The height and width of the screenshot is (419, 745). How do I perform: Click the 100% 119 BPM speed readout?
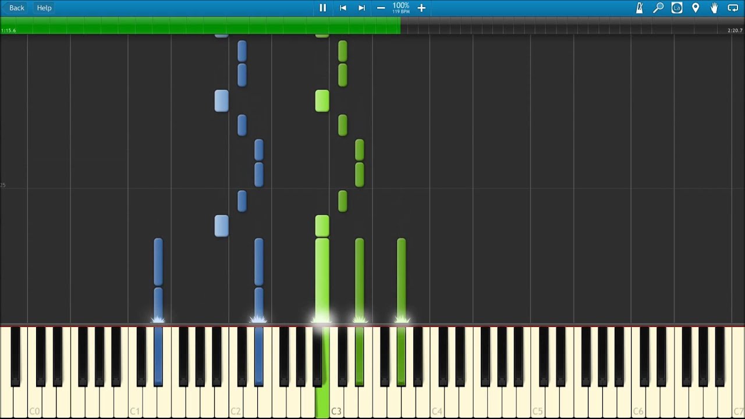[401, 8]
